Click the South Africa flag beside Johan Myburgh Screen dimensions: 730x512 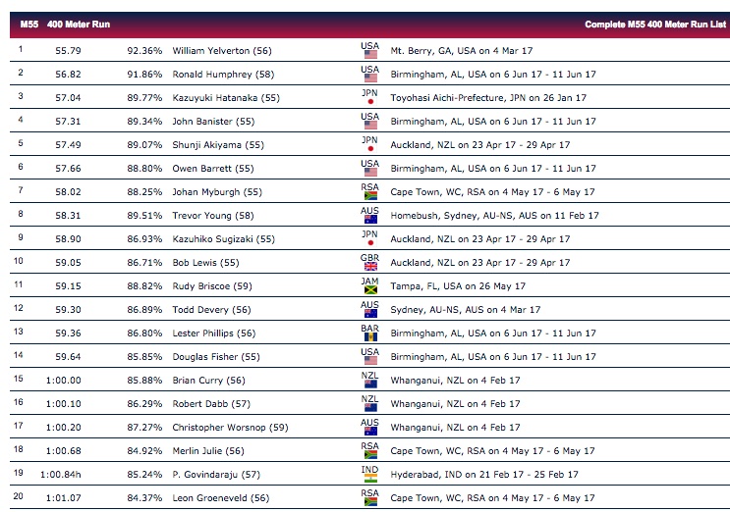(370, 195)
